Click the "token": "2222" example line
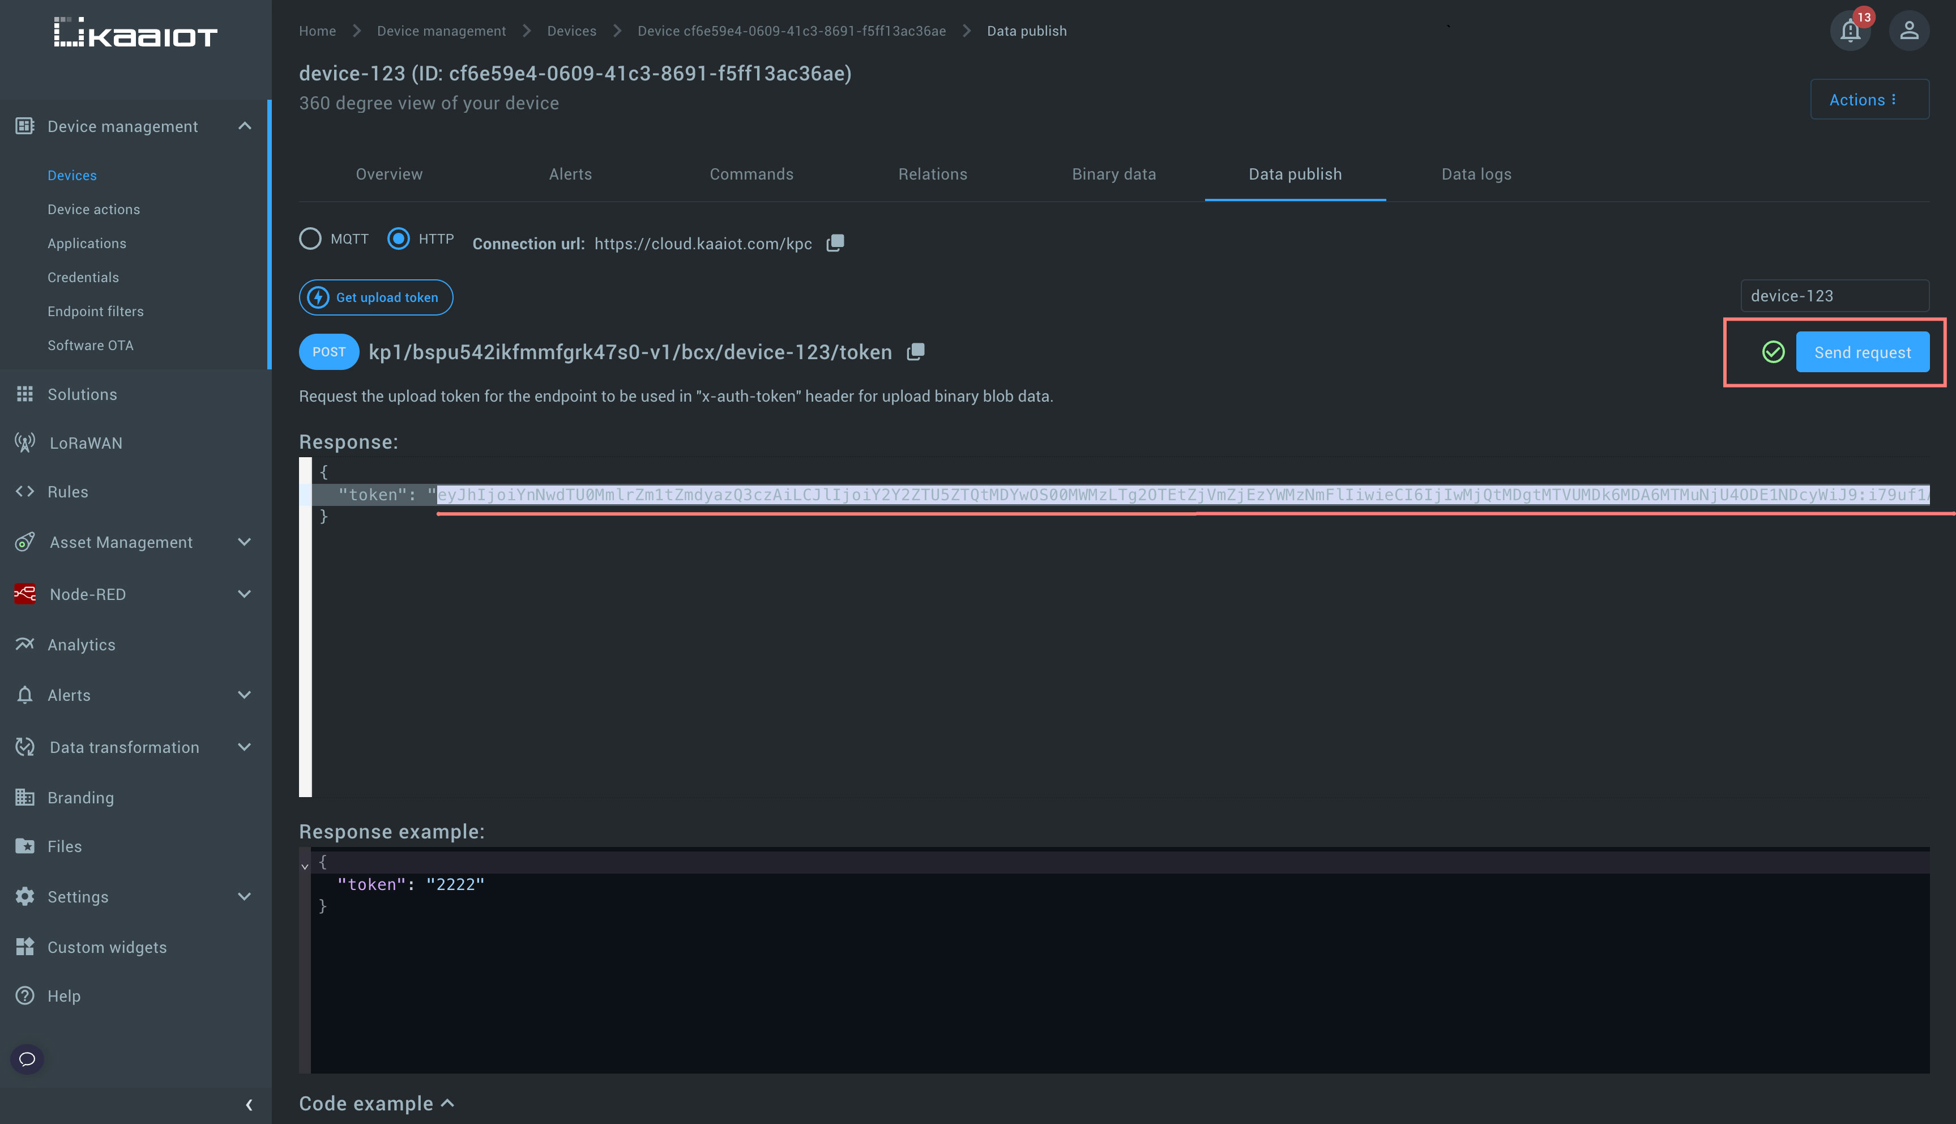 (x=411, y=885)
